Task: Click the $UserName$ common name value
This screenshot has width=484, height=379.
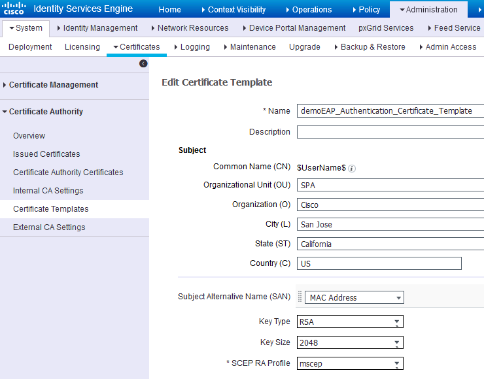Action: [321, 168]
